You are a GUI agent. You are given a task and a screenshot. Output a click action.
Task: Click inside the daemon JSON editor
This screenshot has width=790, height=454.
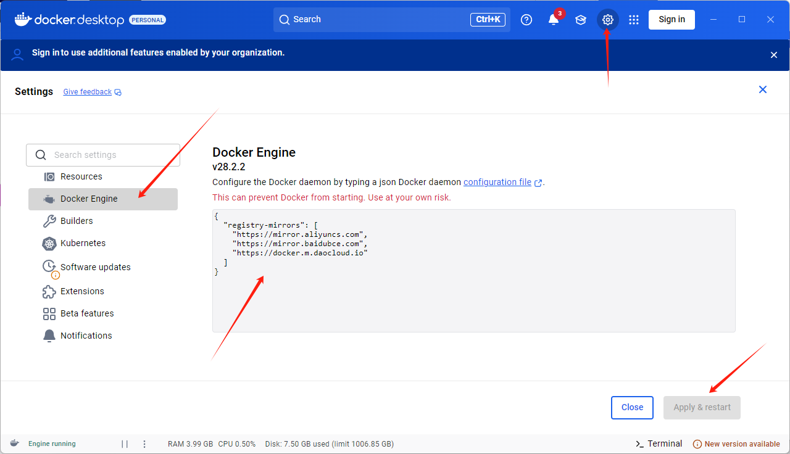(x=474, y=271)
